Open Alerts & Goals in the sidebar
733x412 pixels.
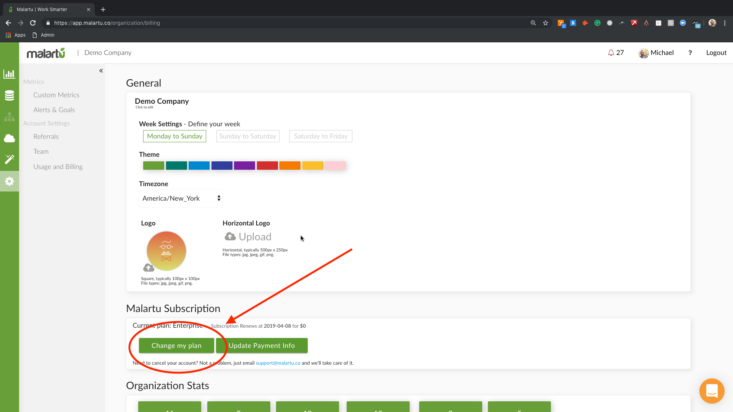54,110
